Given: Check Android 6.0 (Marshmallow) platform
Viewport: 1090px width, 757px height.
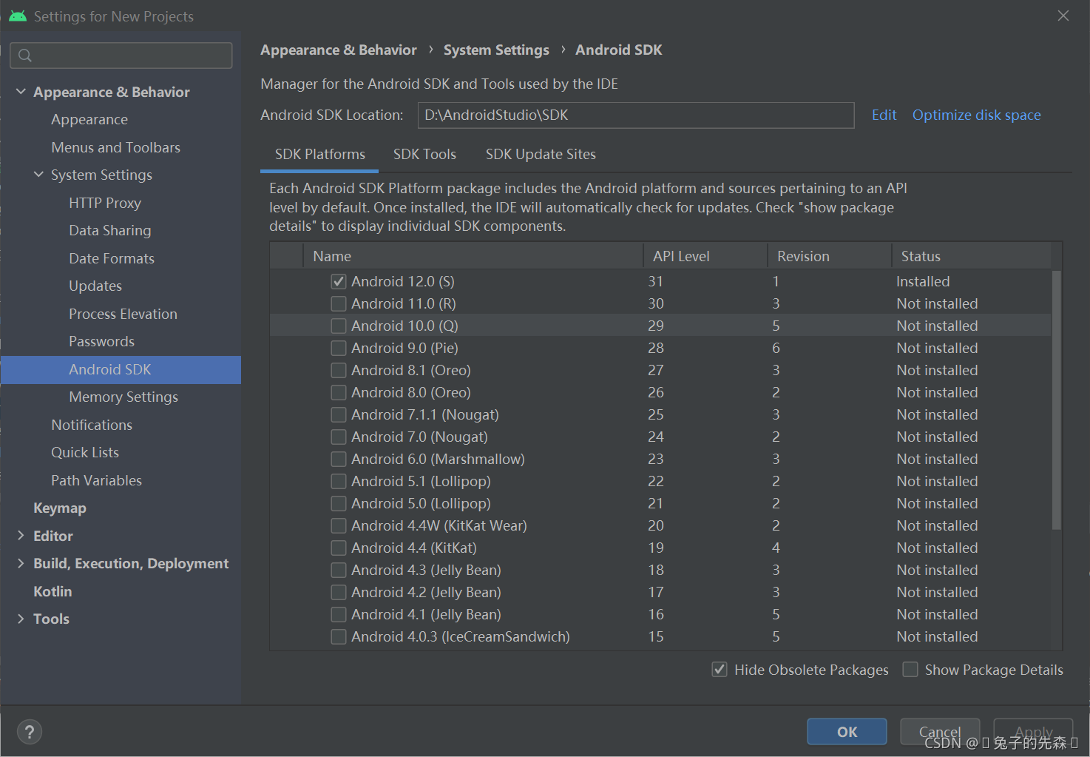Looking at the screenshot, I should [339, 459].
